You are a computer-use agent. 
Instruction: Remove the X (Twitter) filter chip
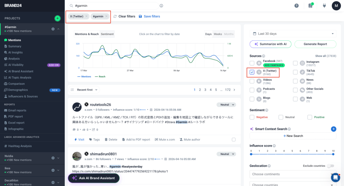pyautogui.click(x=86, y=17)
